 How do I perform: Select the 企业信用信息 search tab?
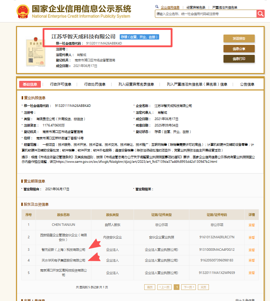[170, 7]
